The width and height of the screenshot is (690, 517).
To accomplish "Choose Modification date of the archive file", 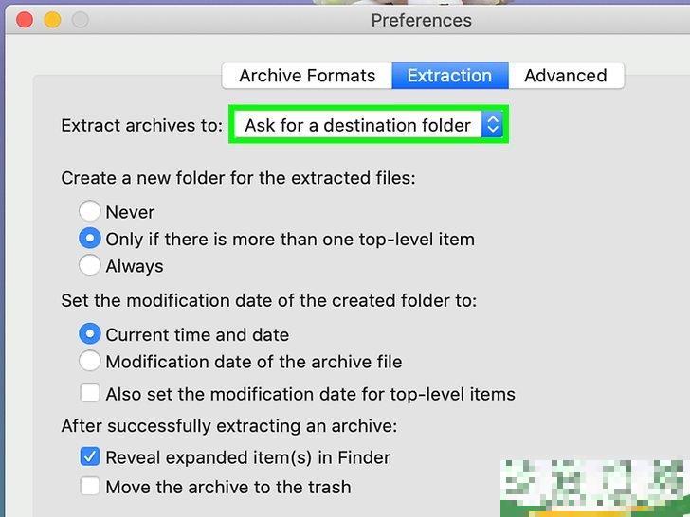I will (90, 362).
